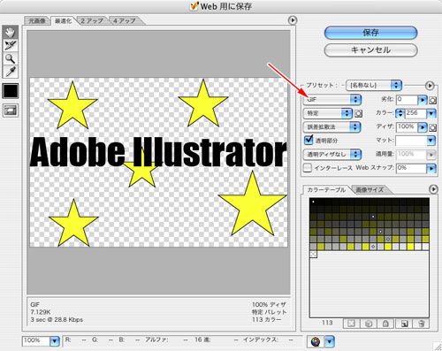Click the 100% ディザ info text
The width and height of the screenshot is (442, 351).
click(269, 304)
